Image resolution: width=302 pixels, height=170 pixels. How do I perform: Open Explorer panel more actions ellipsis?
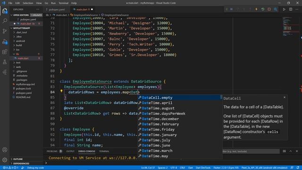coord(38,9)
